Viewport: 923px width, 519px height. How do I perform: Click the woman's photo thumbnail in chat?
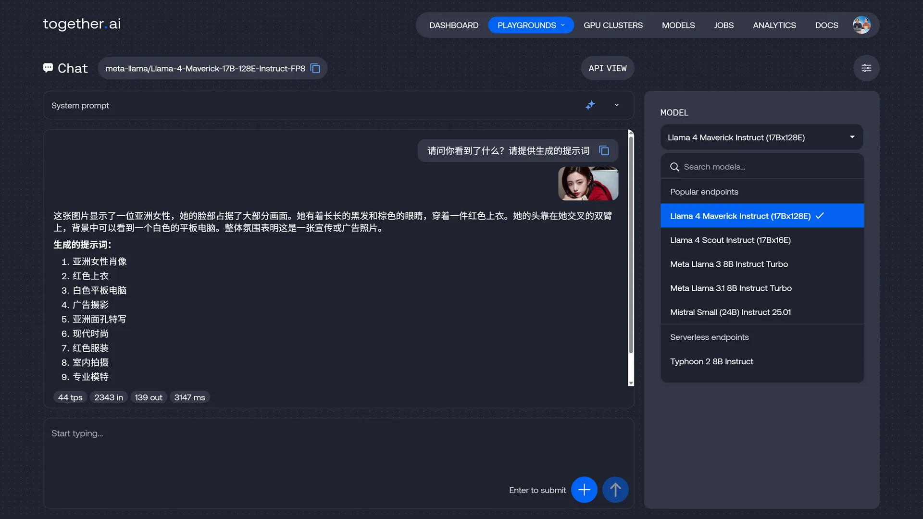point(587,183)
